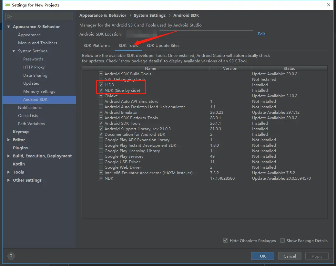Check Google Play Licensing Library

click(101, 151)
